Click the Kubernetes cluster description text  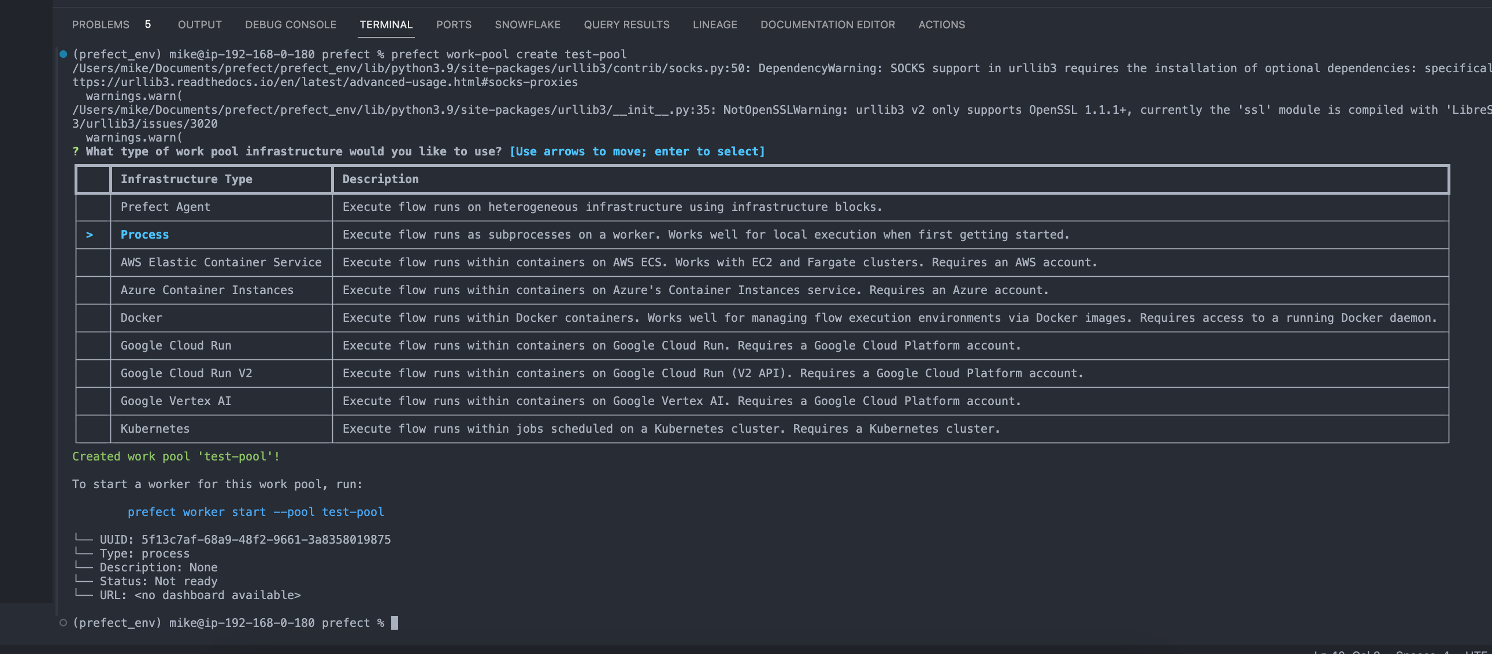pos(671,429)
